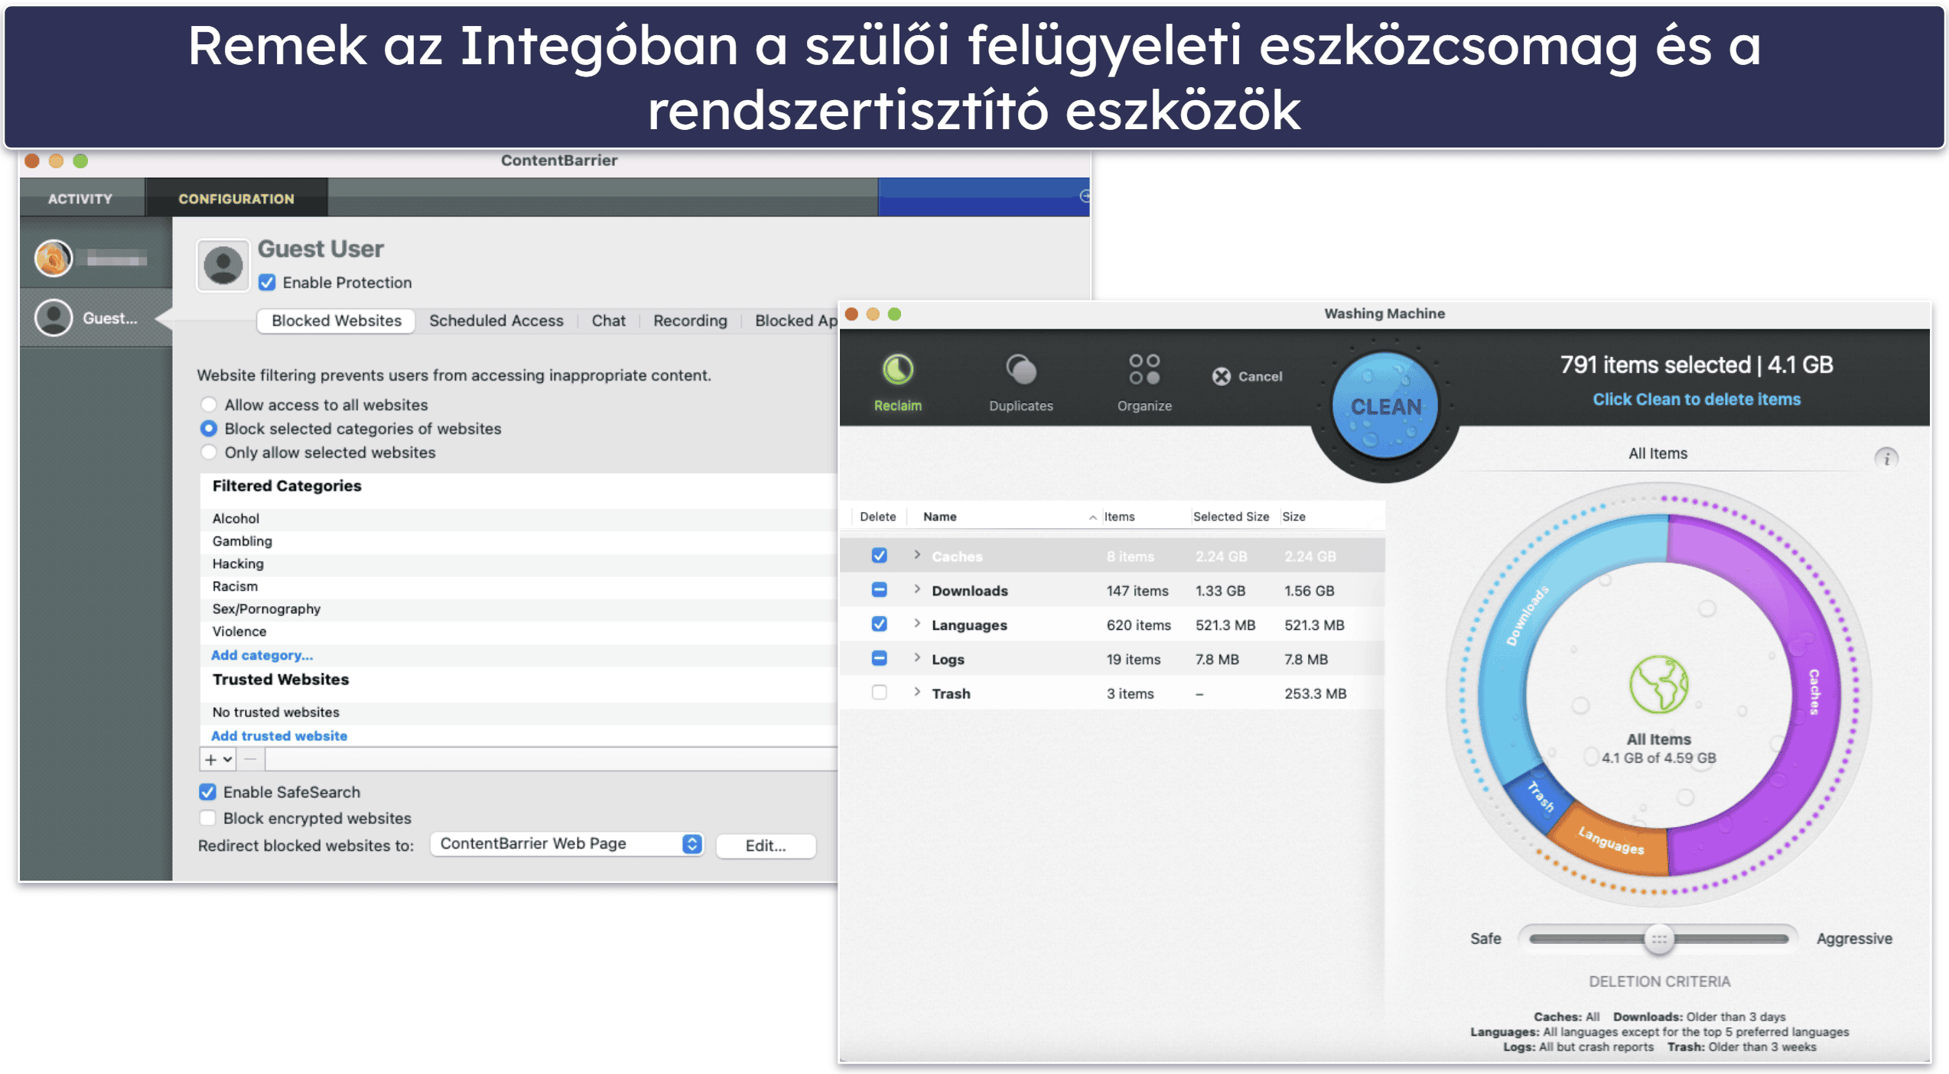Sort by the Items column header
Image resolution: width=1949 pixels, height=1074 pixels.
(1145, 517)
